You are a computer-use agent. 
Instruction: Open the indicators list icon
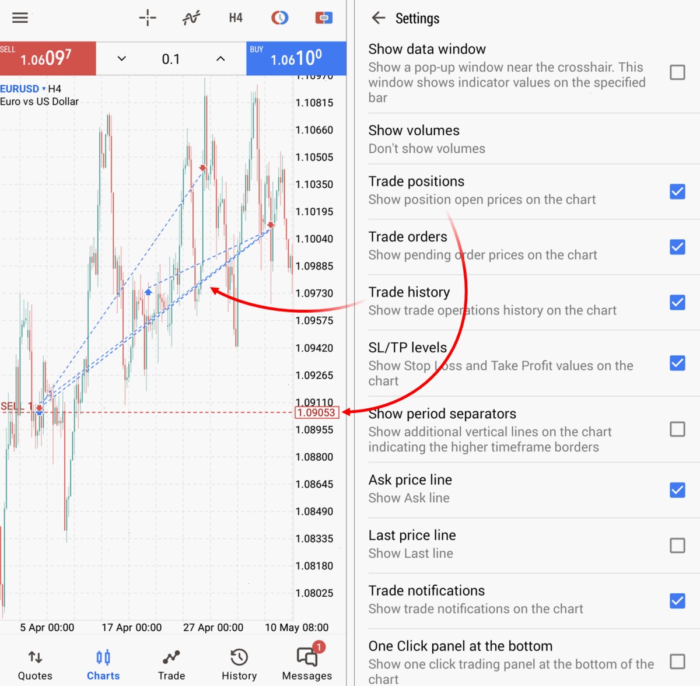point(191,17)
